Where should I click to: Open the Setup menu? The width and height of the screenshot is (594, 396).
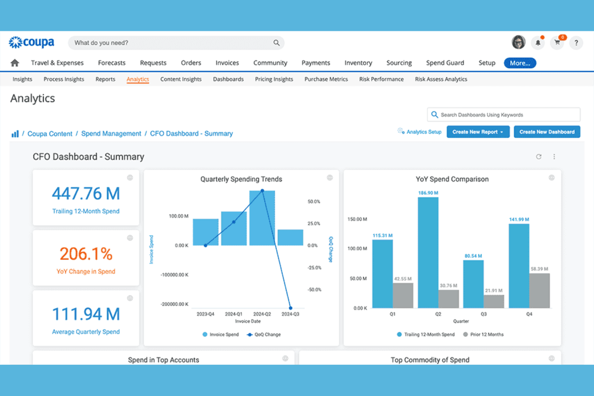tap(487, 63)
